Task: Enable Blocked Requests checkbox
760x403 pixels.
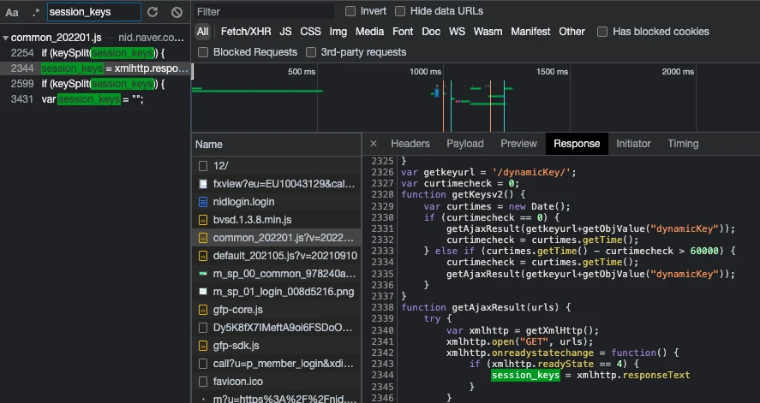Action: [x=203, y=52]
